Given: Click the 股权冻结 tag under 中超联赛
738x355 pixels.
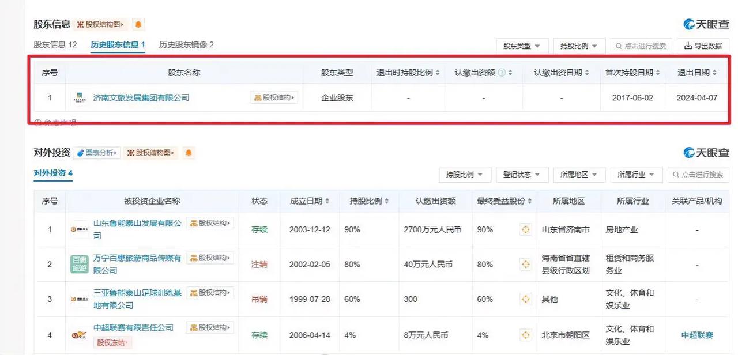Looking at the screenshot, I should (x=112, y=342).
